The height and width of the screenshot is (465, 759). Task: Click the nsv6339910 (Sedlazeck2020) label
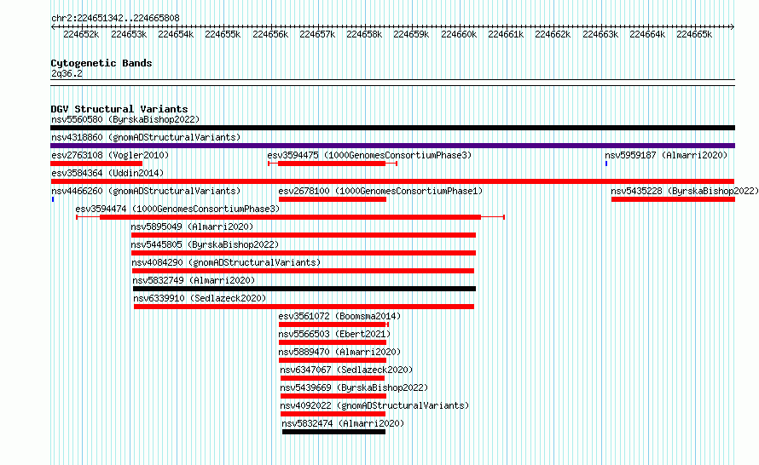200,298
